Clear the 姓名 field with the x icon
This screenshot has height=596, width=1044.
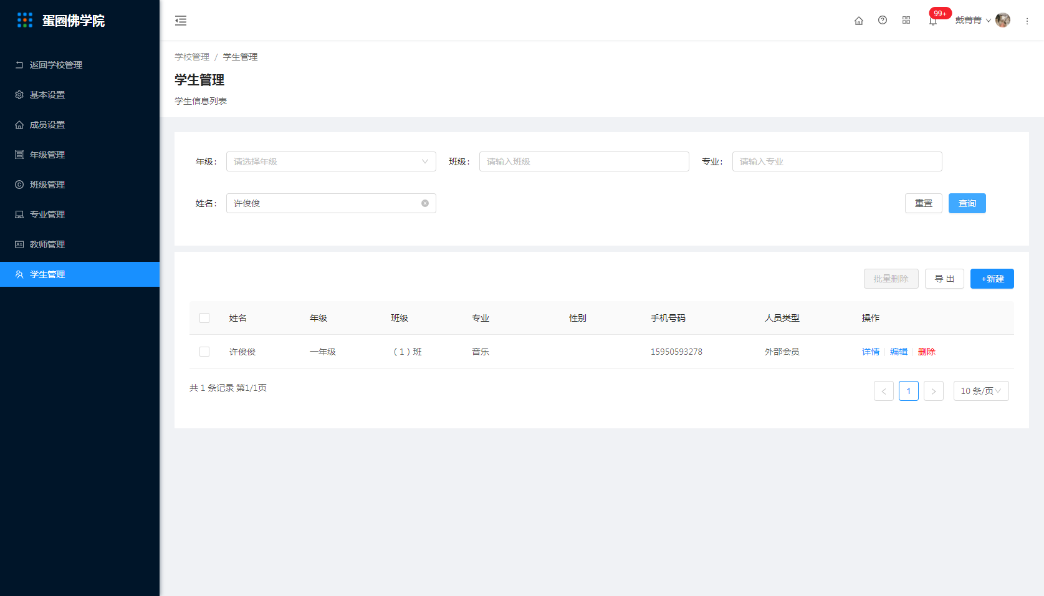point(425,203)
